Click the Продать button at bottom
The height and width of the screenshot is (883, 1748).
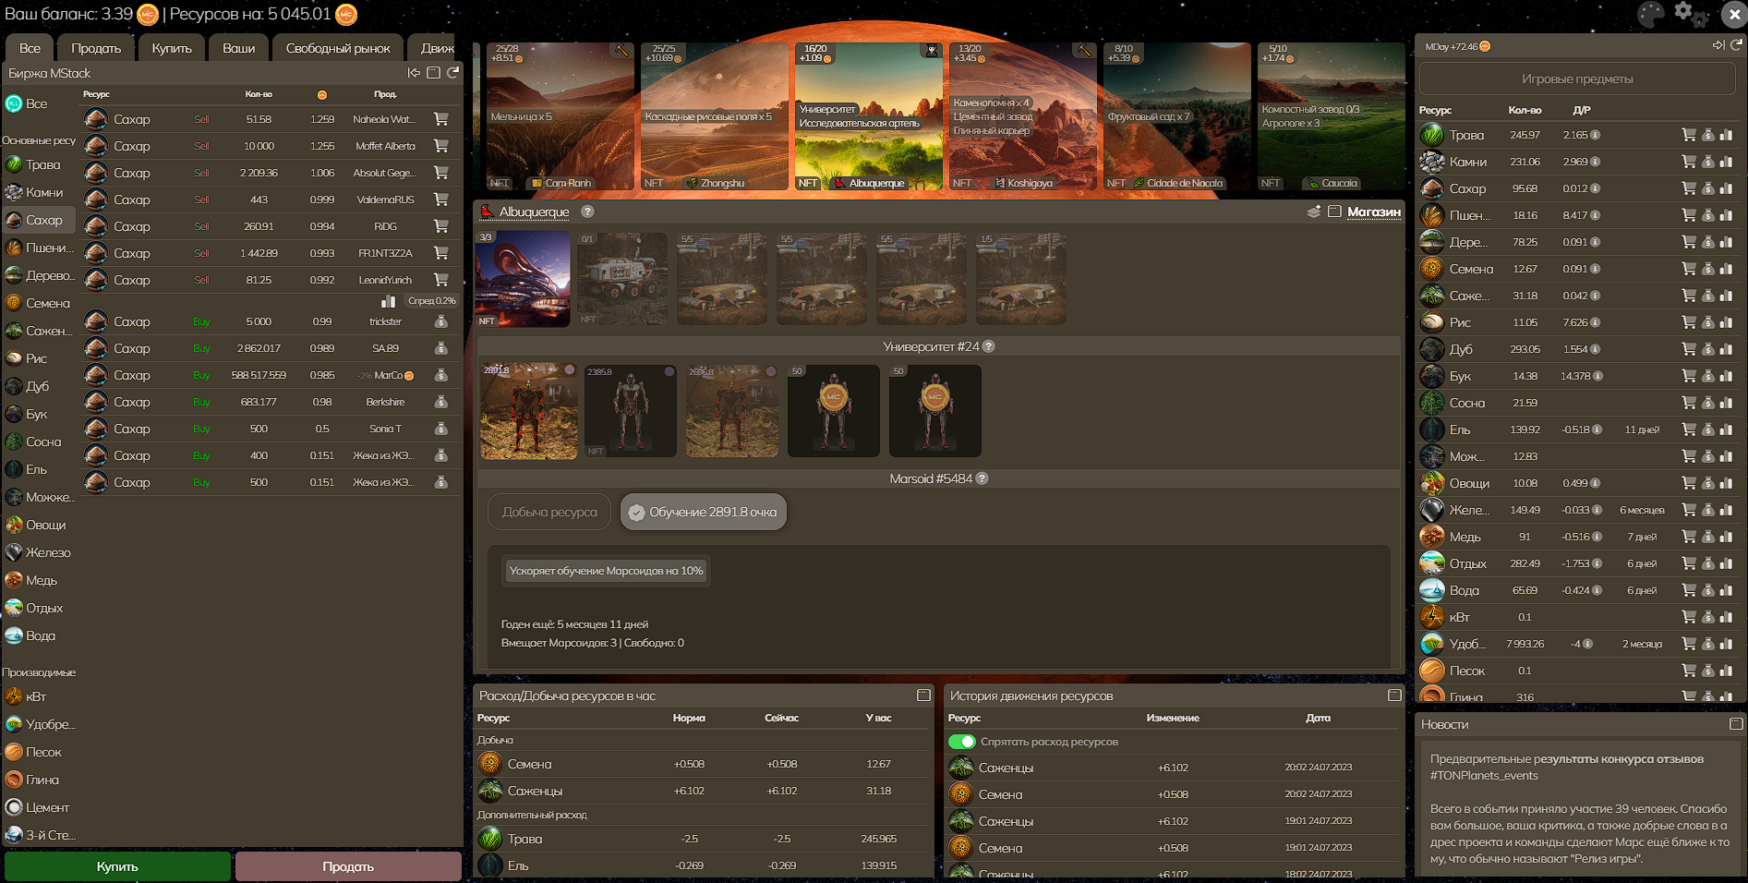[348, 866]
